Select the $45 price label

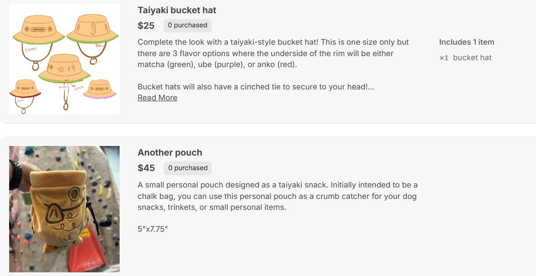click(146, 168)
